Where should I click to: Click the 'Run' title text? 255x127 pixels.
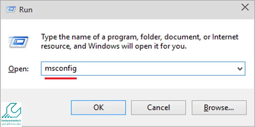point(26,10)
